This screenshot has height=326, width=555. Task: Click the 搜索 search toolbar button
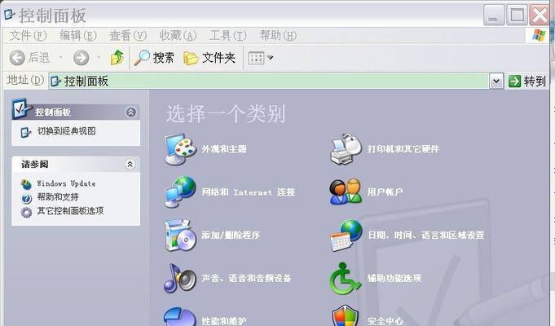(x=154, y=57)
